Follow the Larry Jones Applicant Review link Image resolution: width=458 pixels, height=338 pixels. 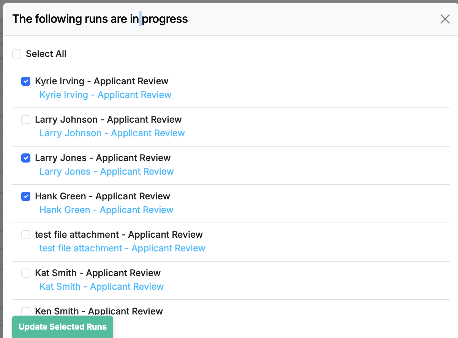point(106,172)
